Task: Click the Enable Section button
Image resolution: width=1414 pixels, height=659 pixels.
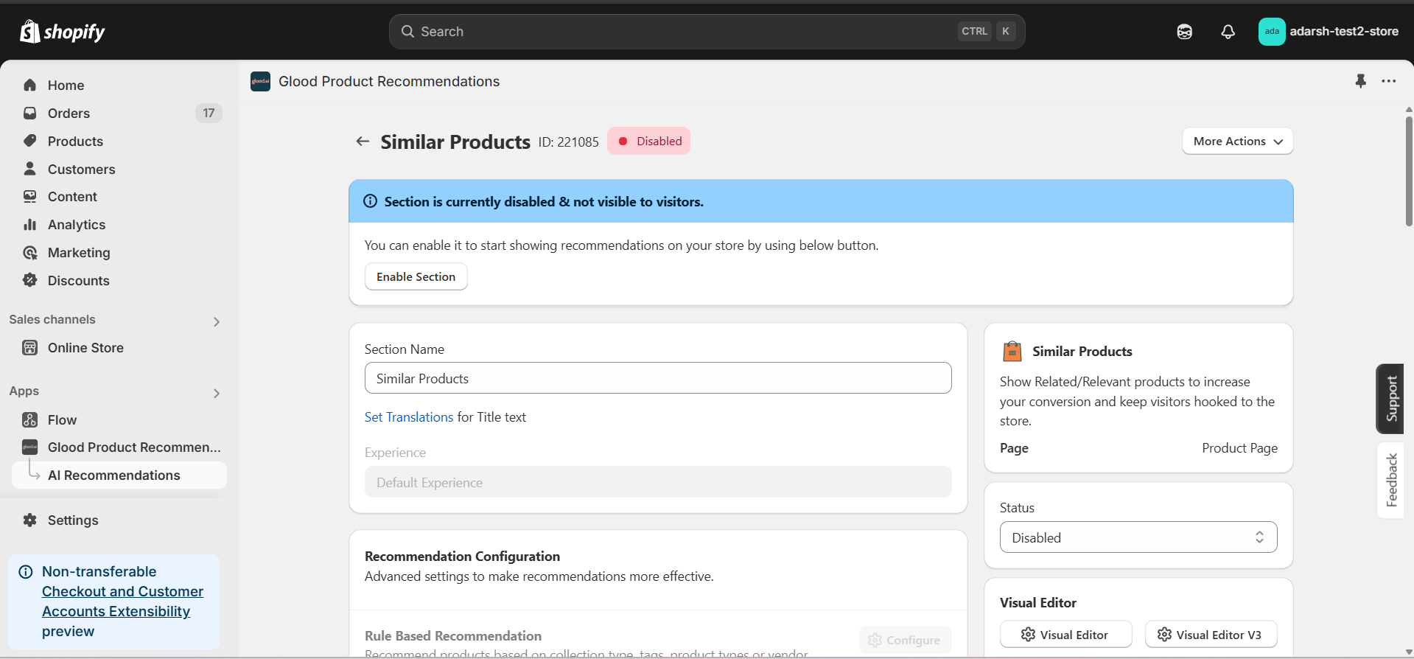Action: coord(416,277)
